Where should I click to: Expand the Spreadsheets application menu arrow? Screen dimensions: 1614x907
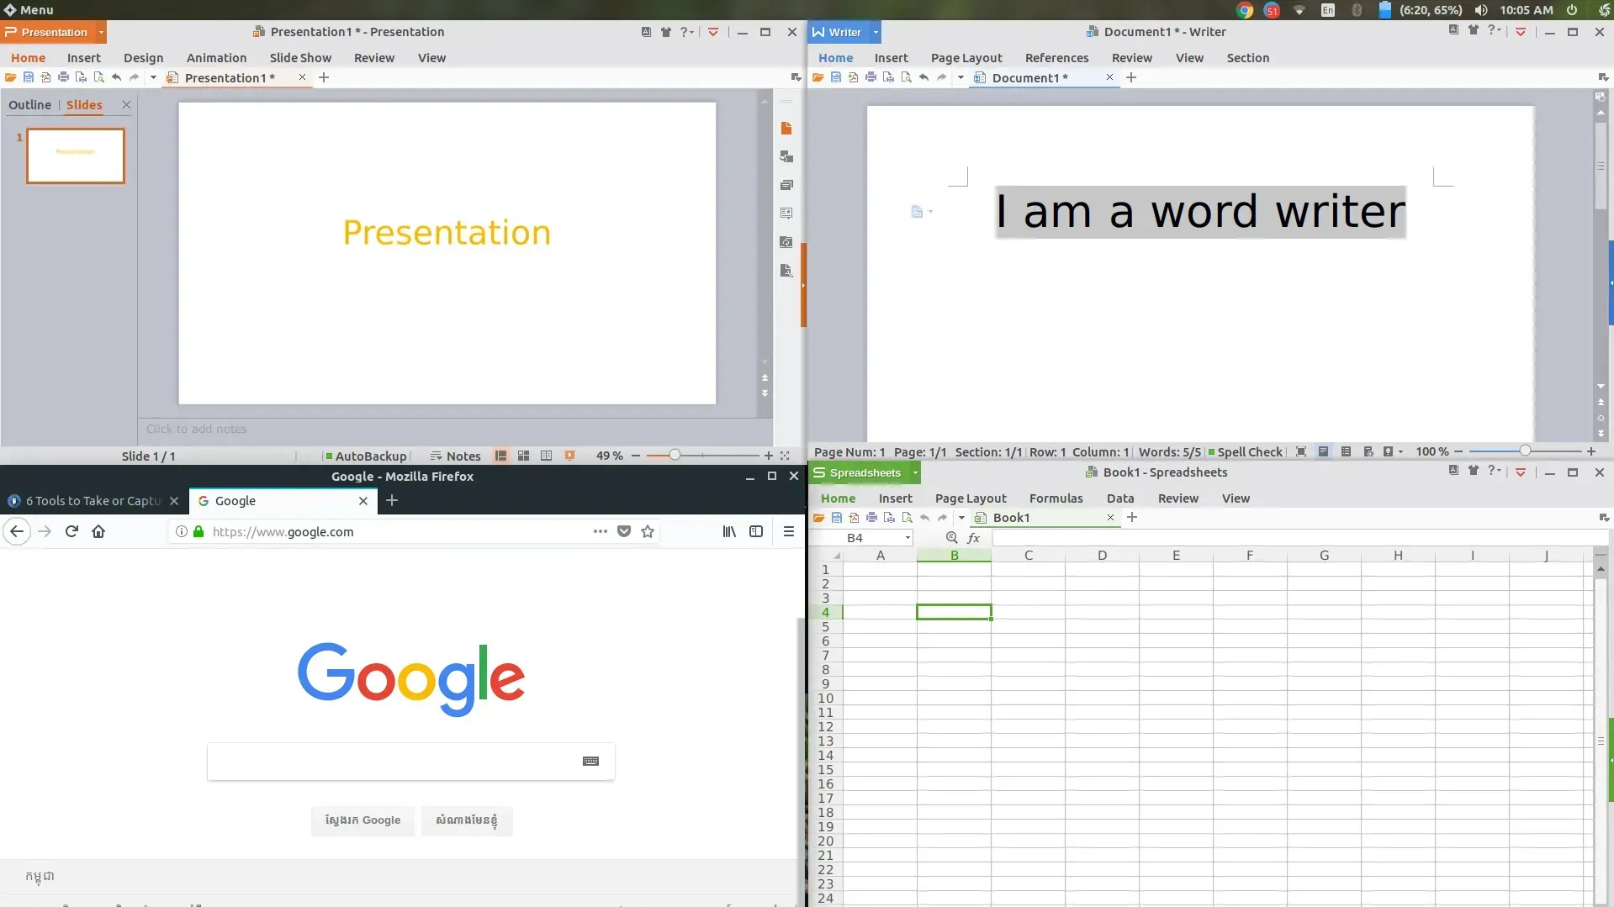[x=915, y=472]
